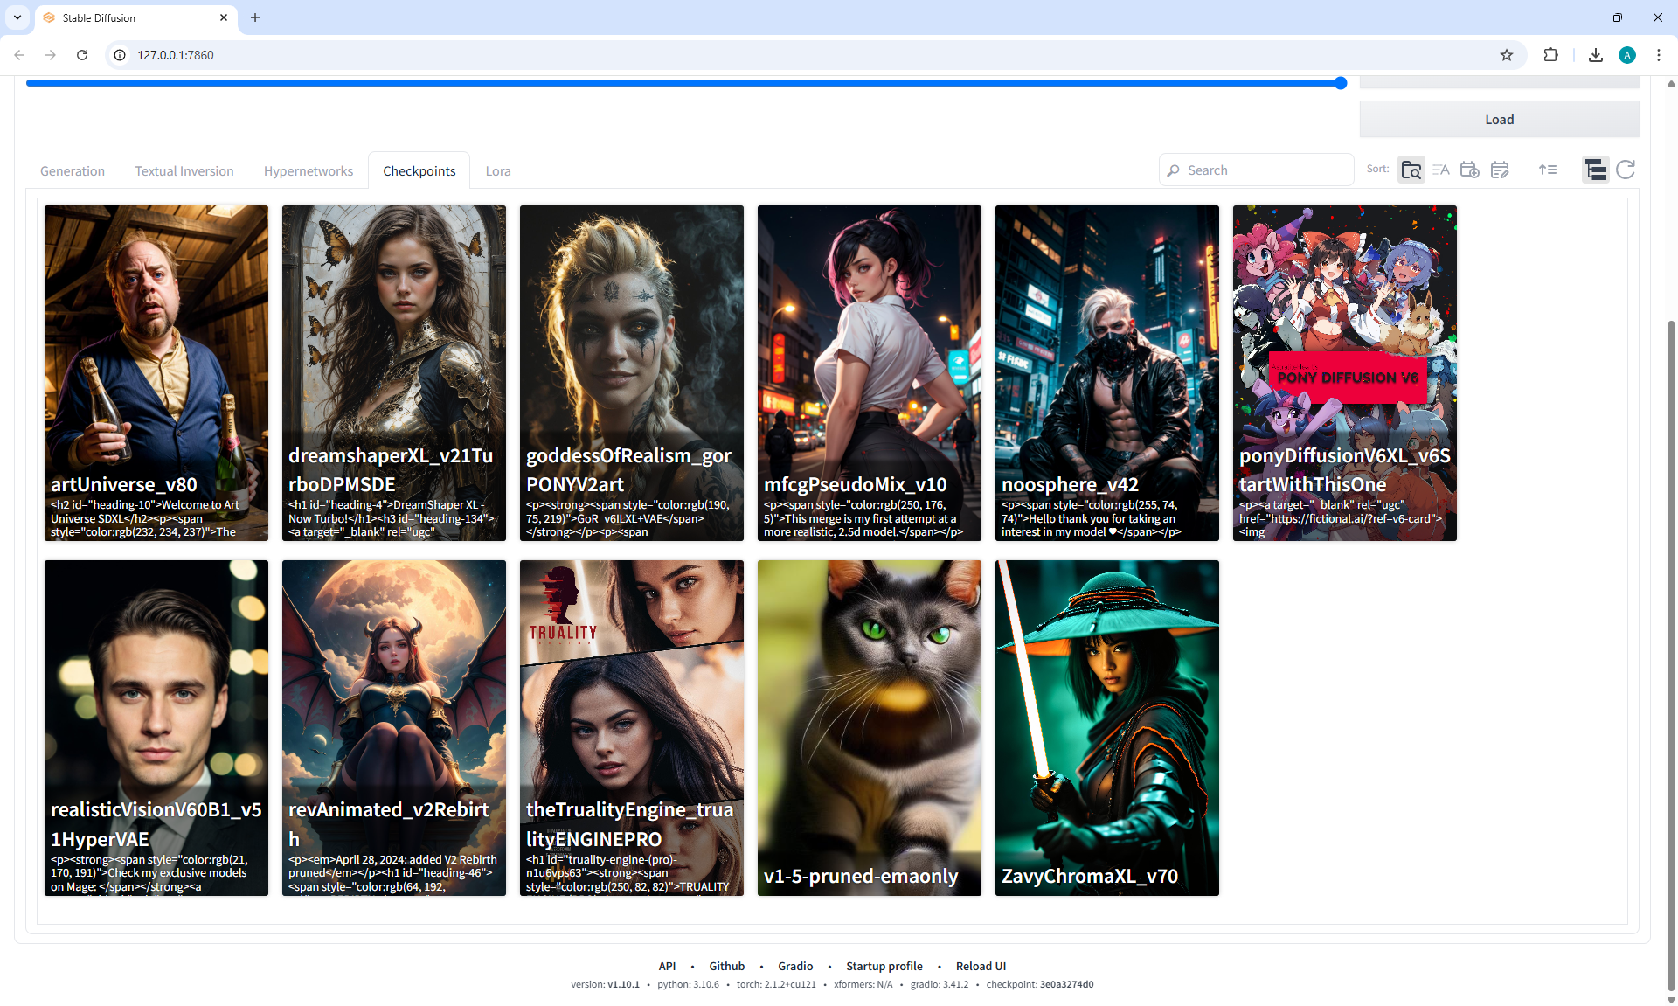Click the blue slider handle at top
Viewport: 1678px width, 1006px height.
(x=1341, y=83)
